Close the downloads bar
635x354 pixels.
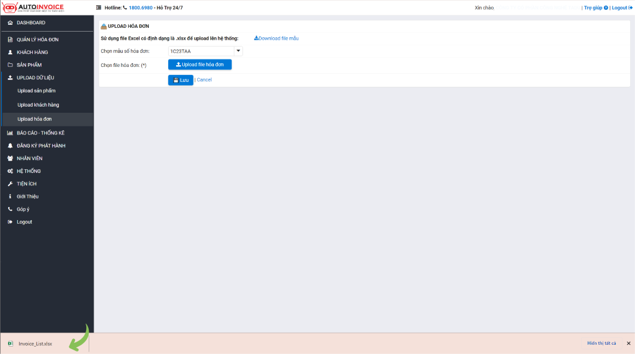click(629, 343)
